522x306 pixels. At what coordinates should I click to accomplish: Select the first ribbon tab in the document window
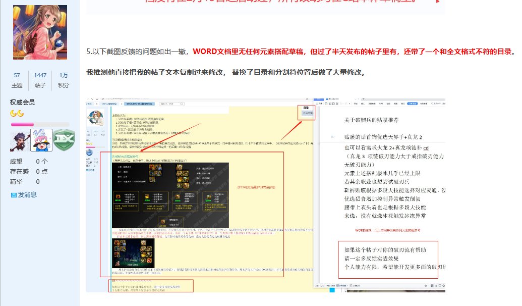tap(355, 104)
